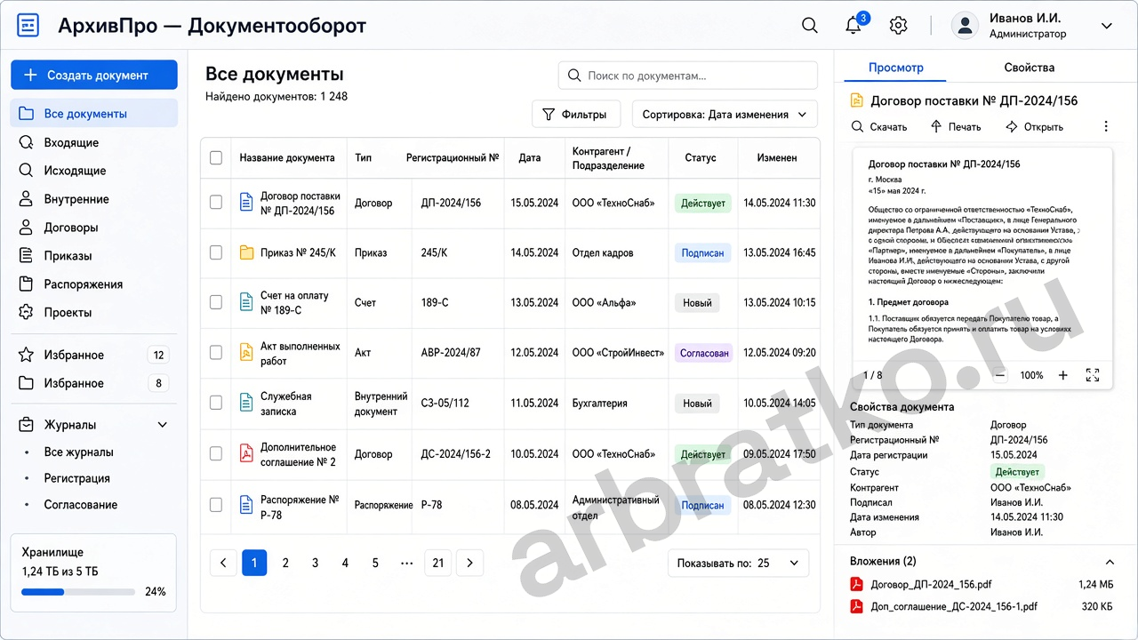Toggle the select-all checkbox in table header
The image size is (1138, 640).
(216, 157)
